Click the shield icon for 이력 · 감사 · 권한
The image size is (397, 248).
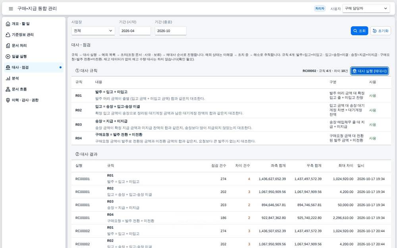pyautogui.click(x=8, y=100)
